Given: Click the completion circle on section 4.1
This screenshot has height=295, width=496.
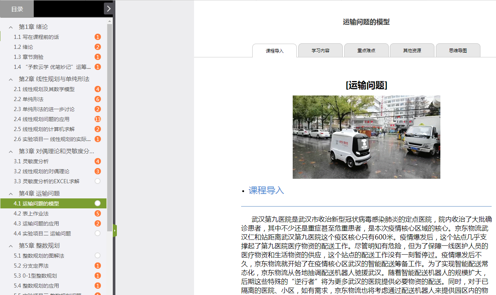Looking at the screenshot, I should [98, 203].
